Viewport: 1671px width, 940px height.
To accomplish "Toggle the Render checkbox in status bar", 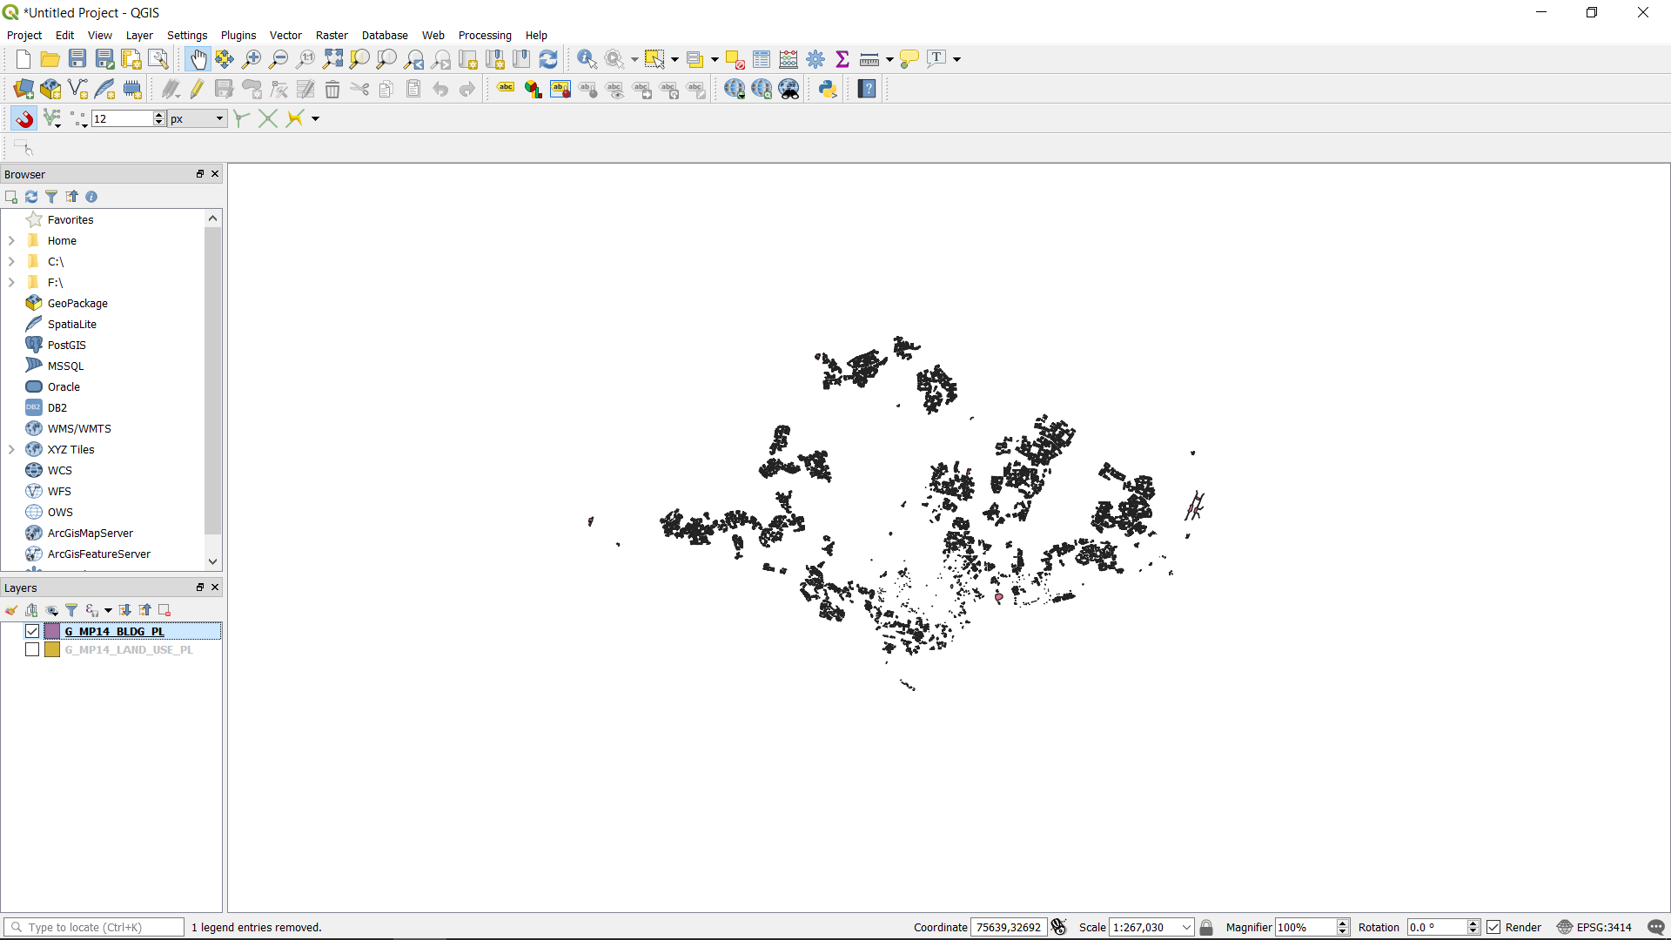I will tap(1493, 927).
